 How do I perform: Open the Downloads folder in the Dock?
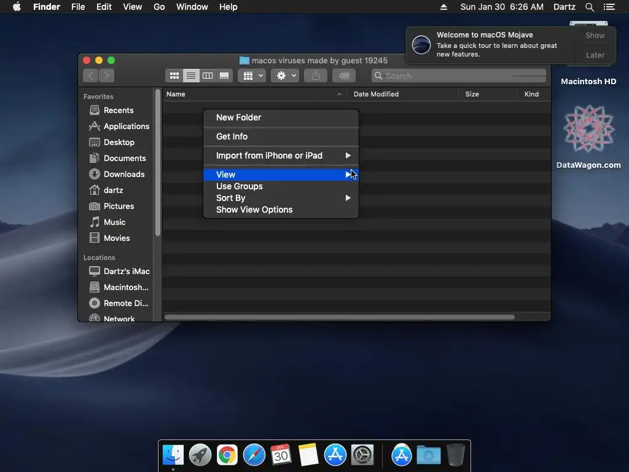click(428, 455)
